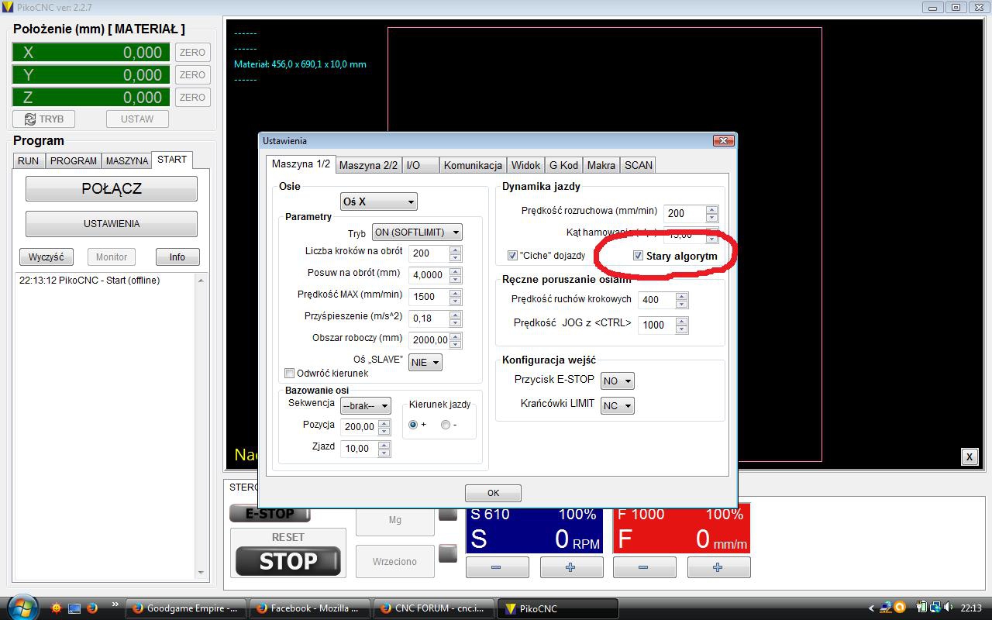Click the USTAWIENIA button
This screenshot has height=620, width=992.
tap(112, 223)
